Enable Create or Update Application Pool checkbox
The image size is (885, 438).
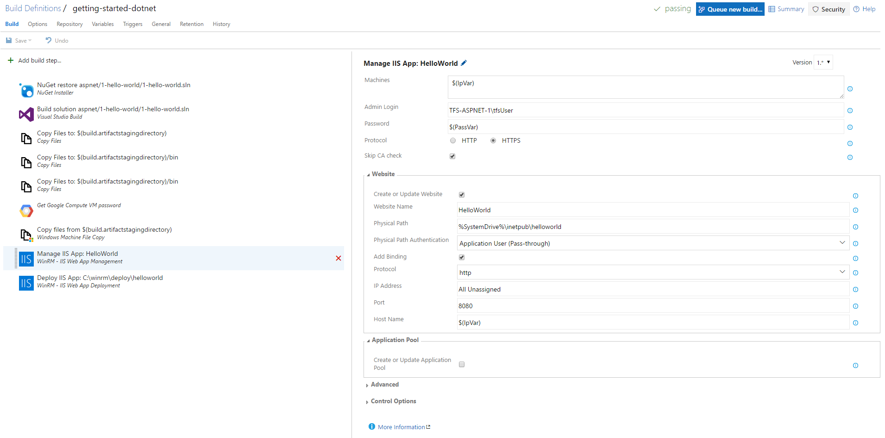[x=462, y=364]
